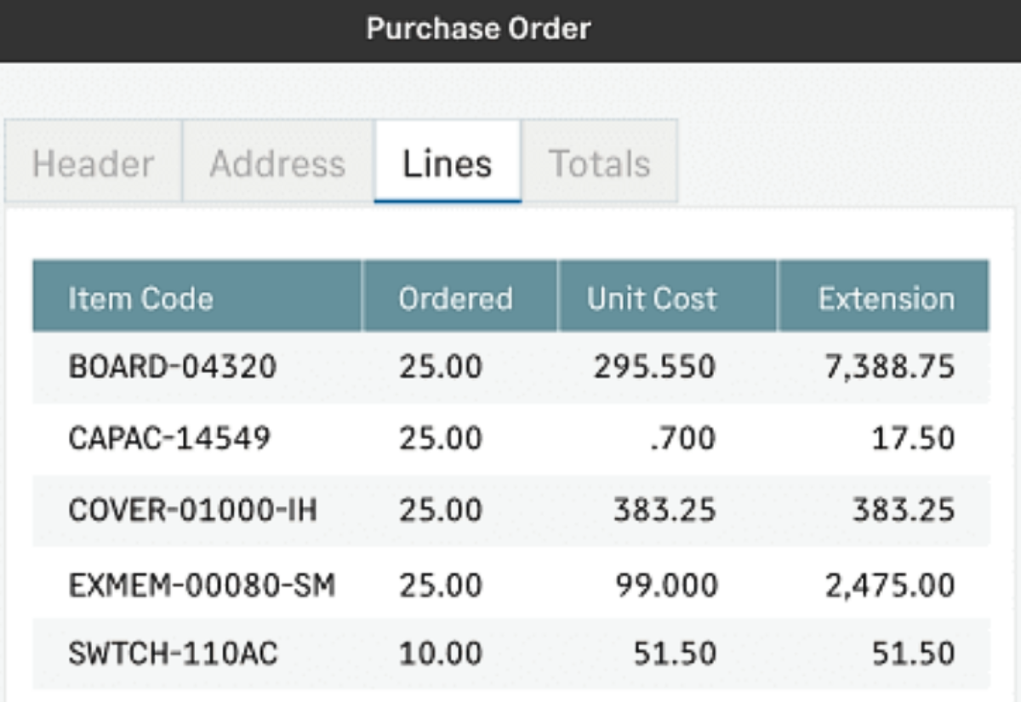This screenshot has width=1021, height=702.
Task: Select the CAPAC-14549 item code
Action: [169, 439]
